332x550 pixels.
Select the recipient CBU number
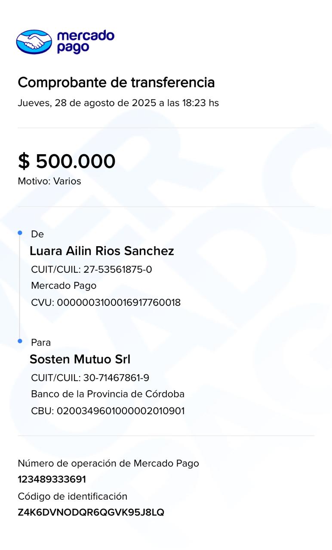point(108,411)
